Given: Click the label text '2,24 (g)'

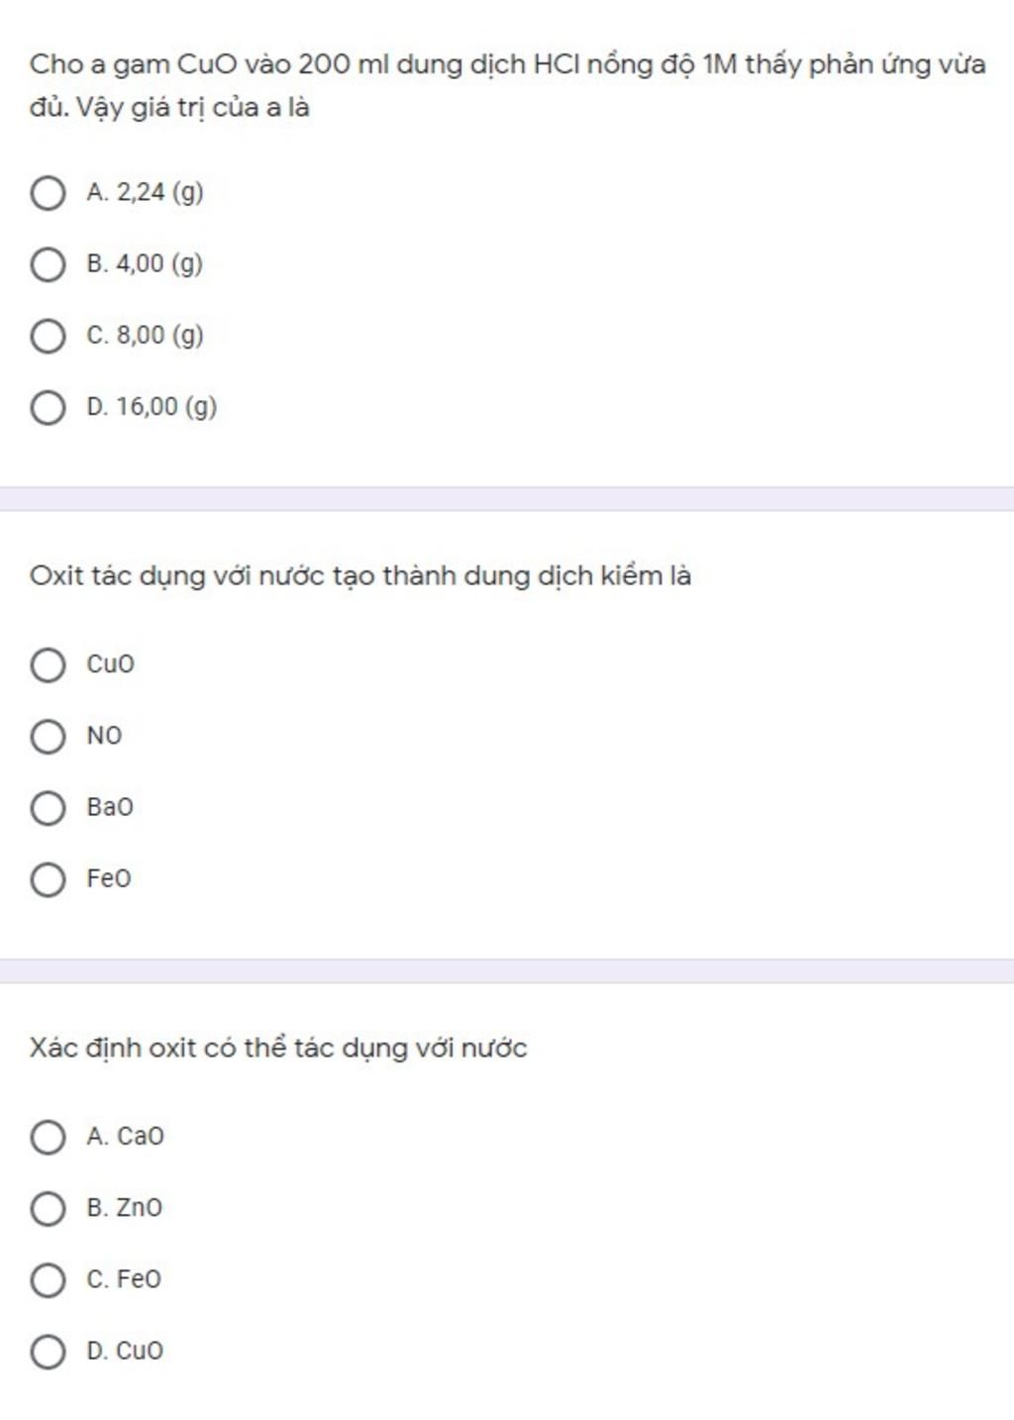Looking at the screenshot, I should point(159,192).
